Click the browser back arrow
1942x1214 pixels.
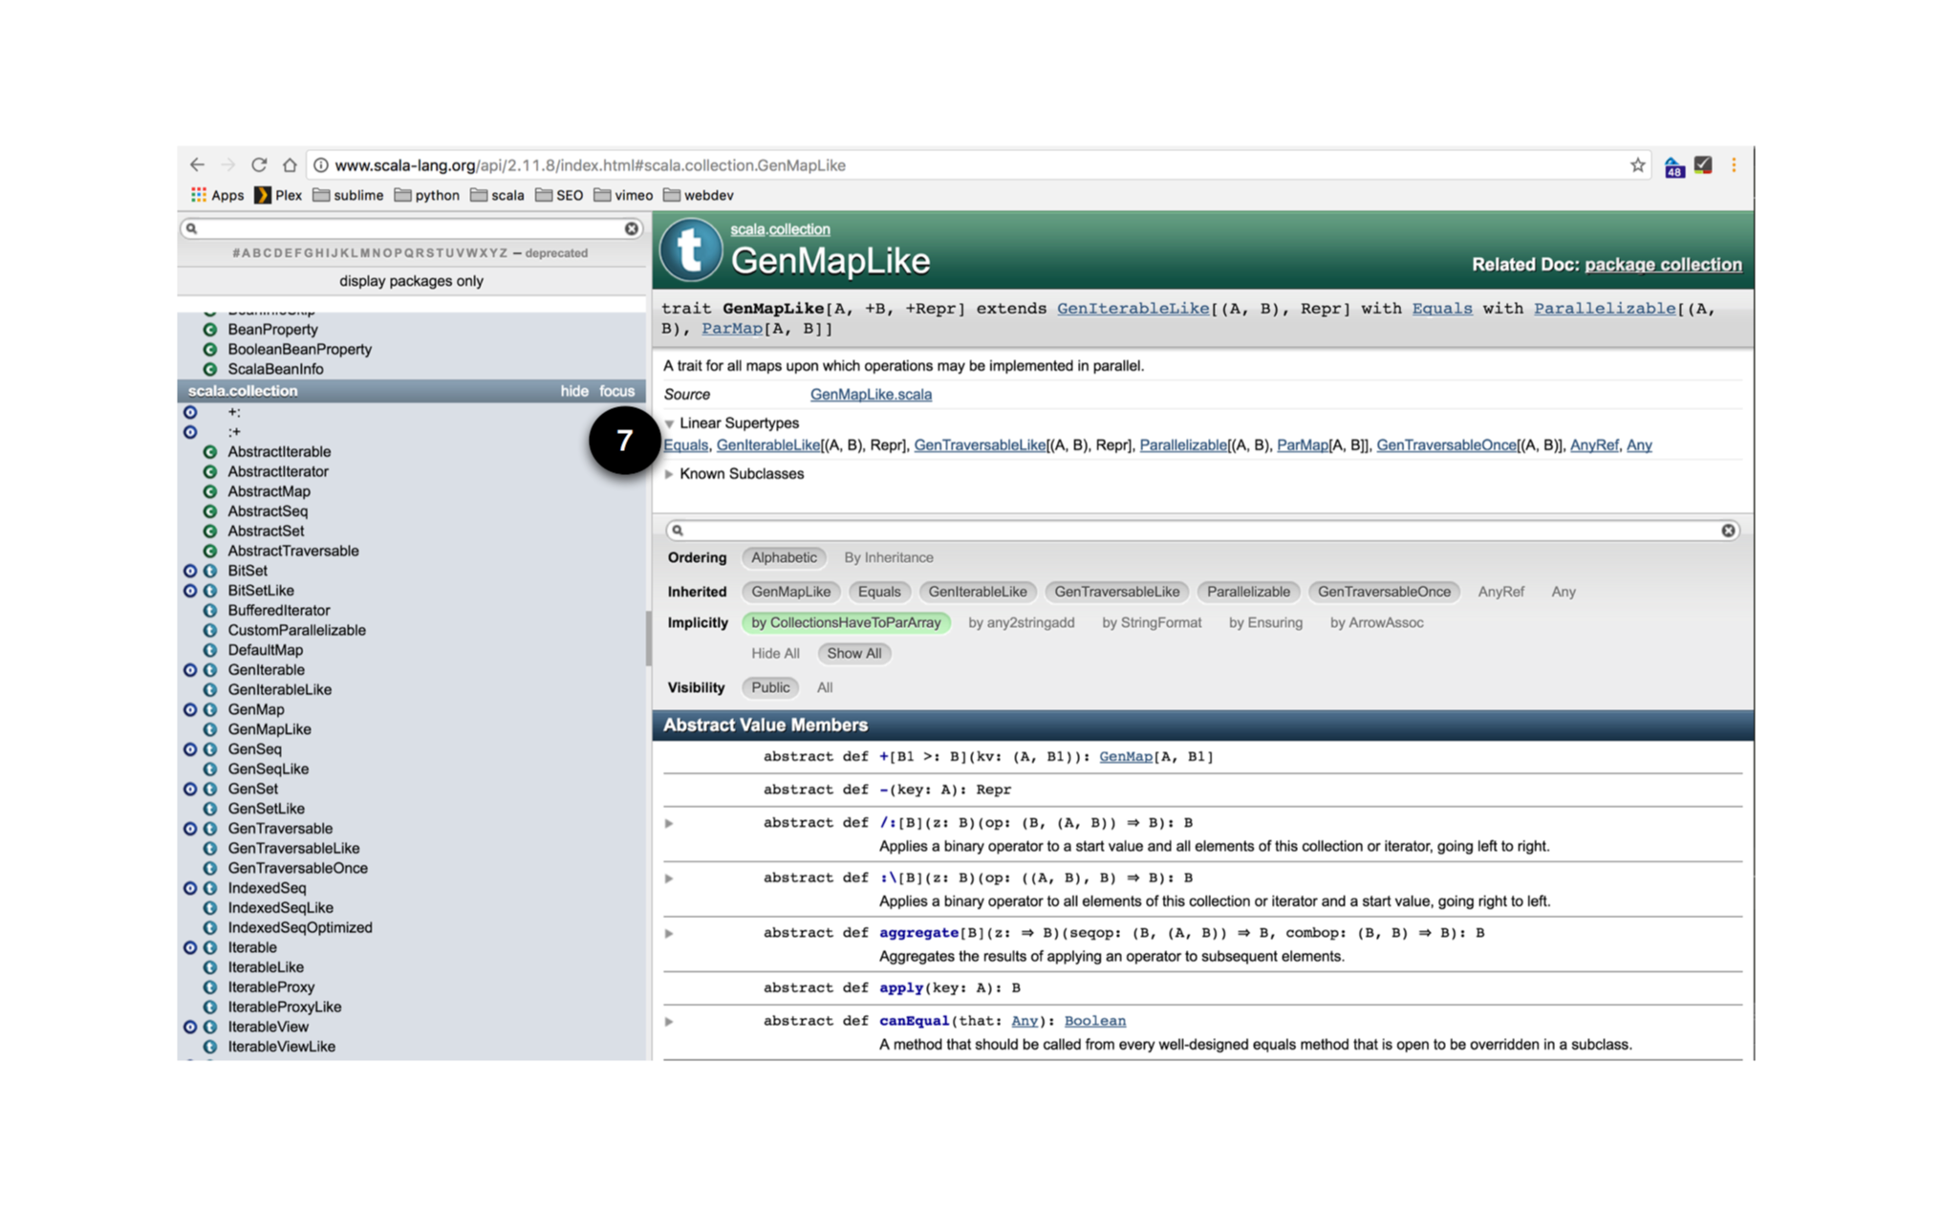(198, 164)
